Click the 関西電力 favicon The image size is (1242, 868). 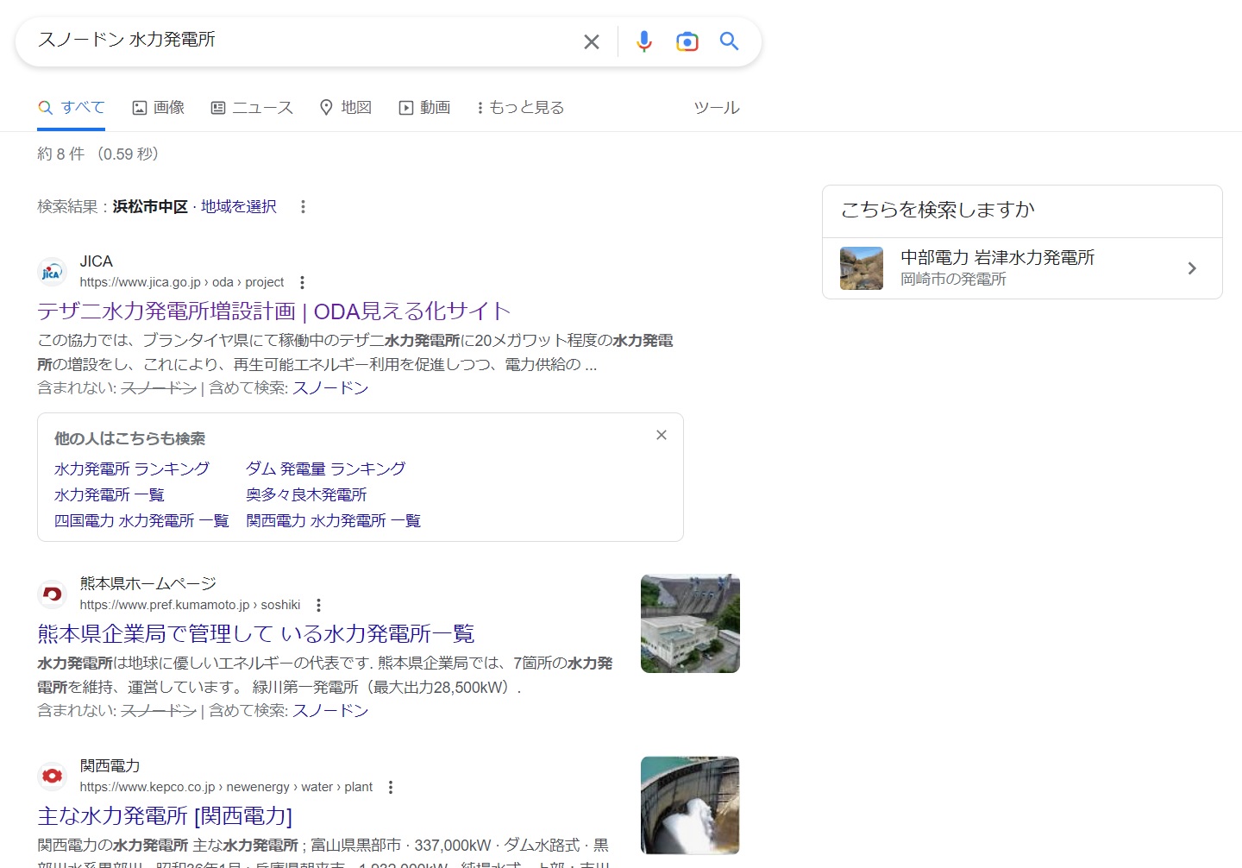(52, 777)
